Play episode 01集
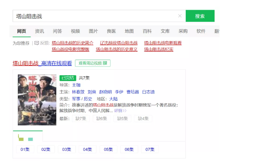This screenshot has height=161, width=257. coord(25,149)
